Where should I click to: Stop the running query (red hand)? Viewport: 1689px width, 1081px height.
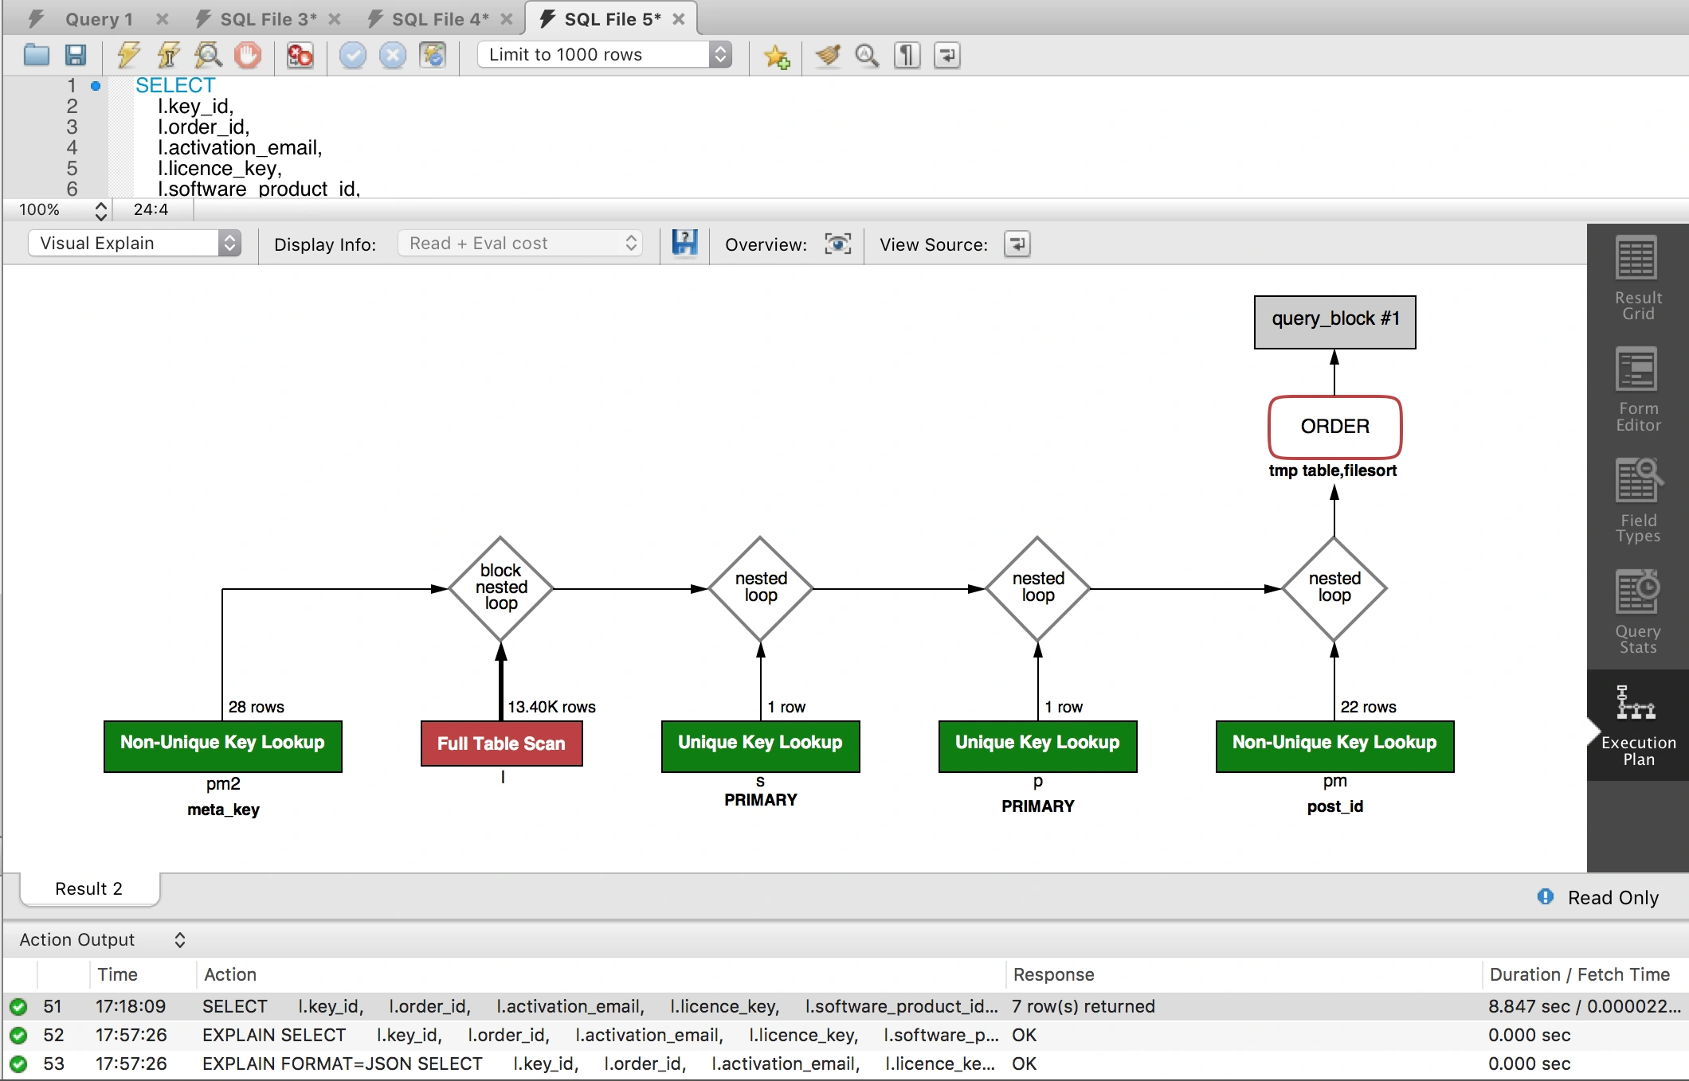tap(248, 55)
